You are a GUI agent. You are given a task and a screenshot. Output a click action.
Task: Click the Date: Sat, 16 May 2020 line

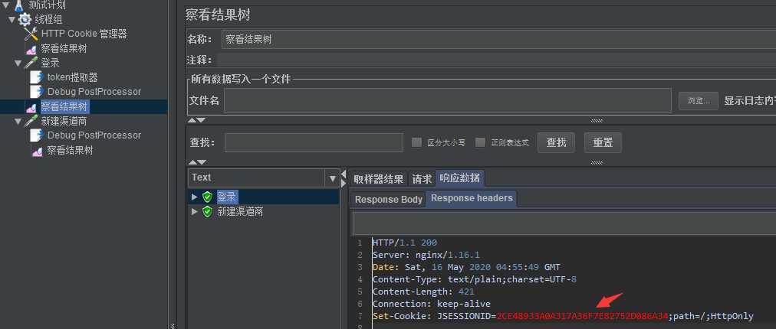(466, 267)
